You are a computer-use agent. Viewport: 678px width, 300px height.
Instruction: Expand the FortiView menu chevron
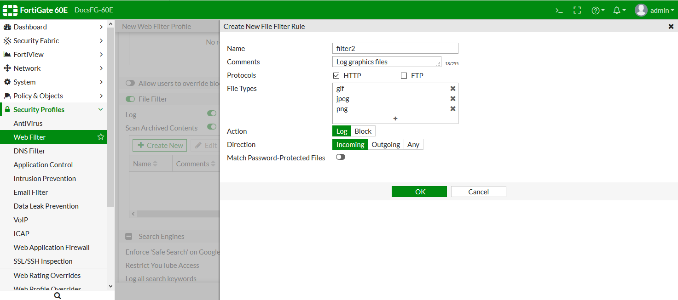coord(101,55)
